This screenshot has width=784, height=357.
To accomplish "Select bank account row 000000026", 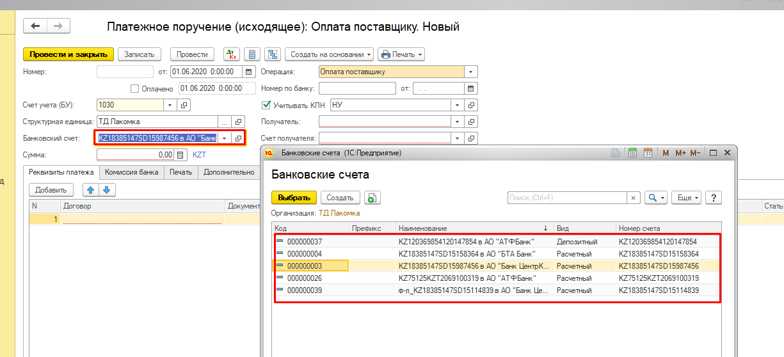I will click(x=497, y=278).
